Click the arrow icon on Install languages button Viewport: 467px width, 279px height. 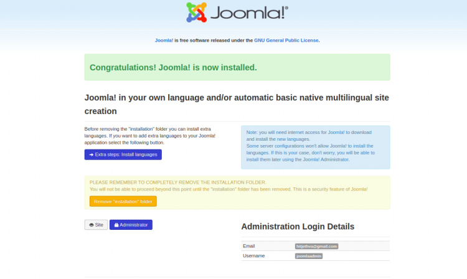point(92,154)
